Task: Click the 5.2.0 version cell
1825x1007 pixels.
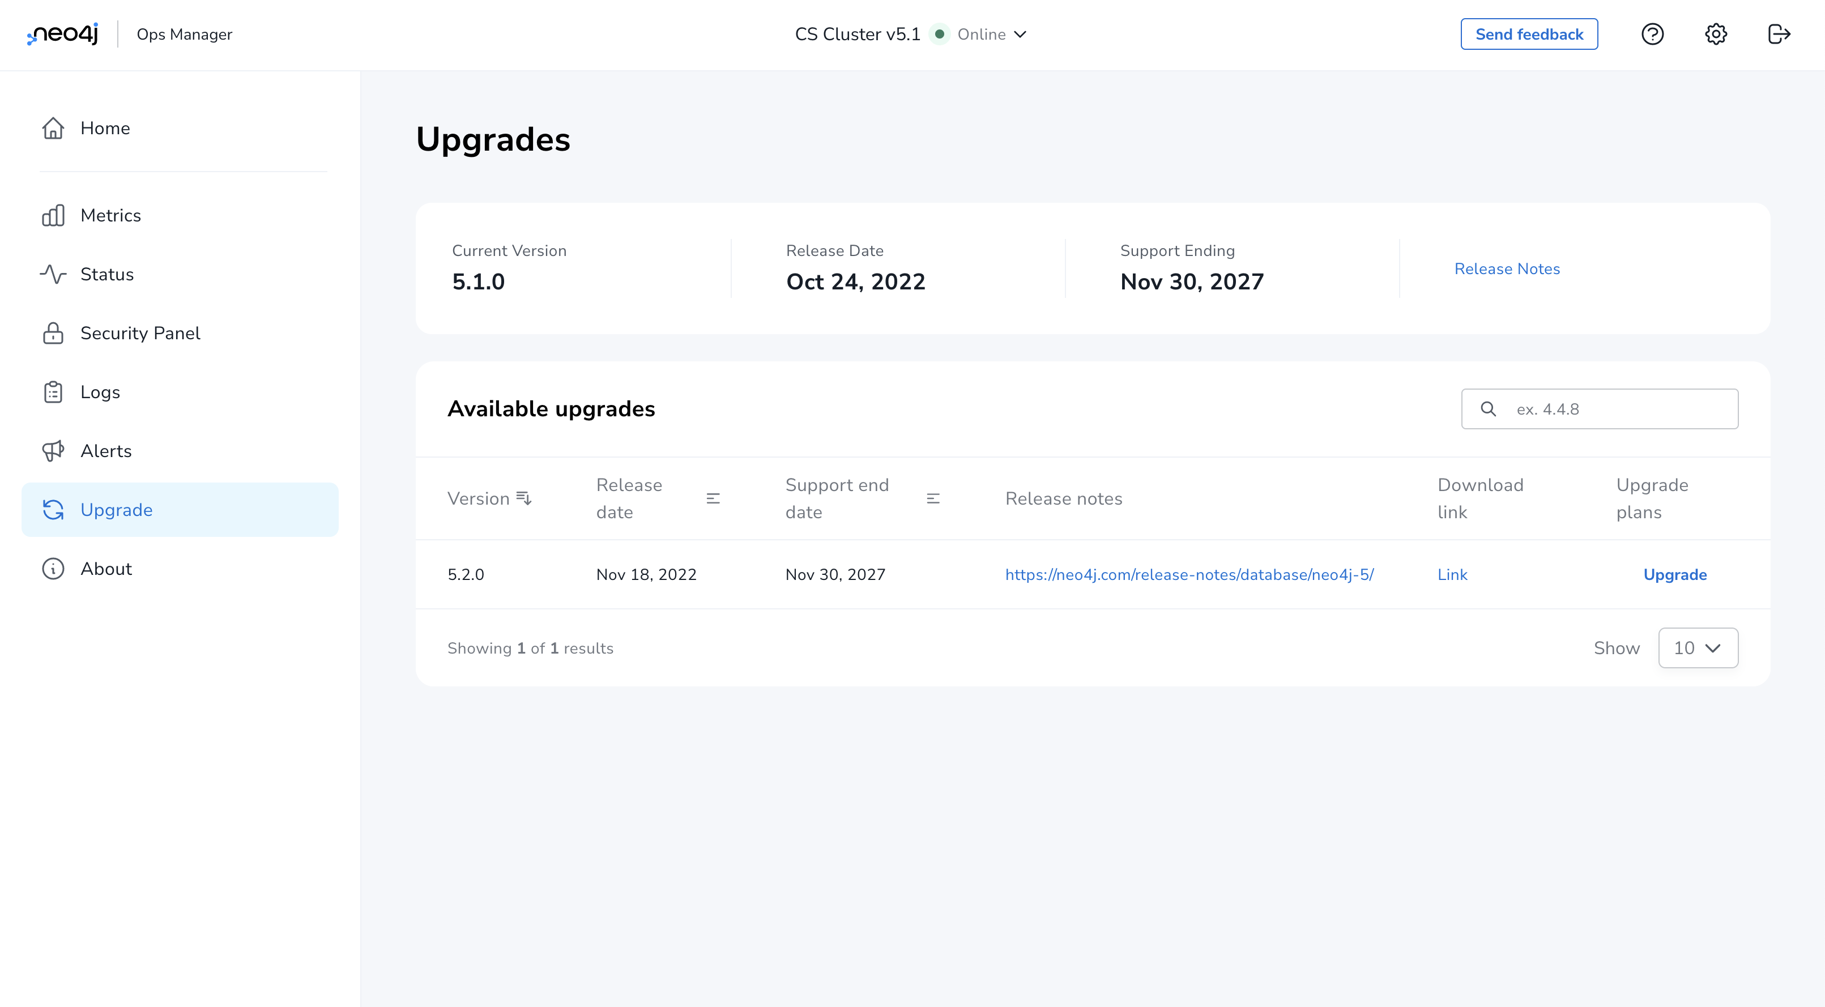Action: tap(466, 574)
